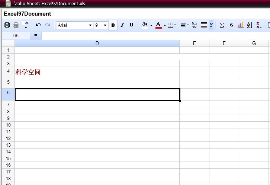Click the Save icon in toolbar

[7, 25]
